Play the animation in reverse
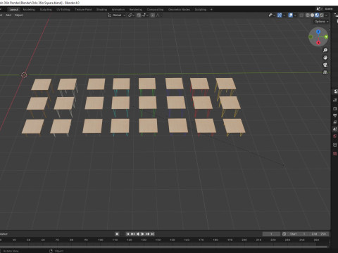This screenshot has width=338, height=253. tap(137, 234)
